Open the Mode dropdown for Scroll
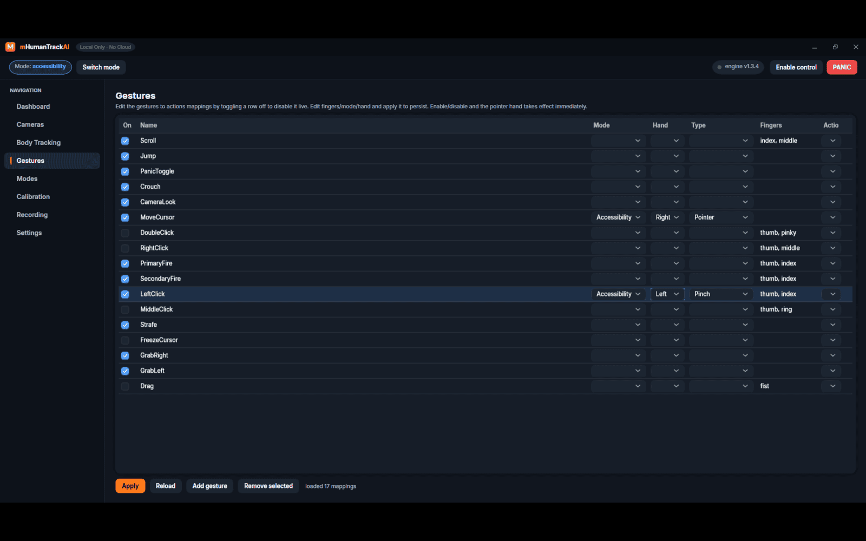 point(618,141)
